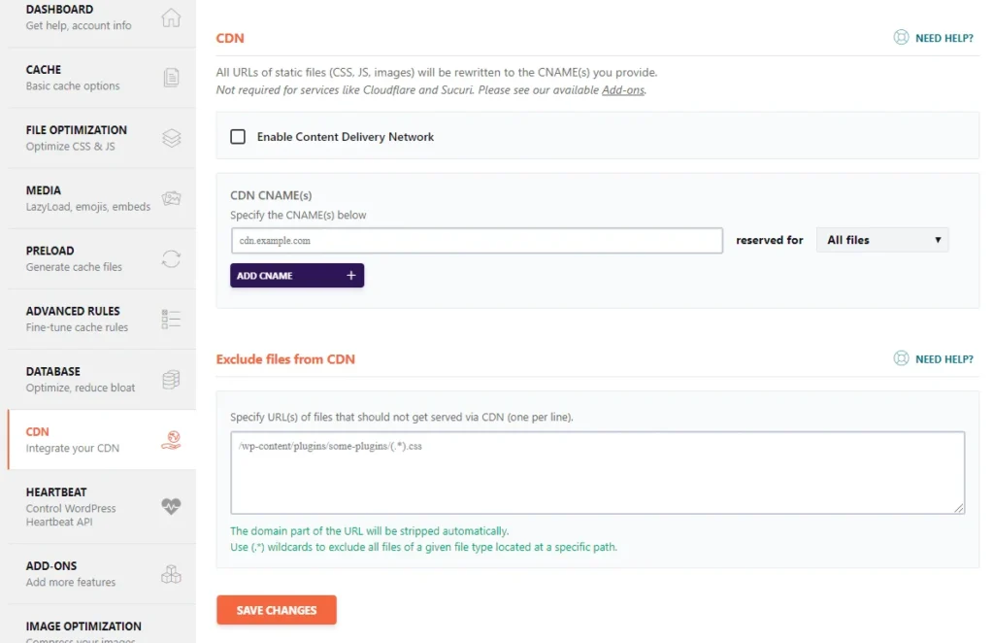Screen dimensions: 994x643
Task: Click the Add-ons cubes icon
Action: tap(171, 574)
